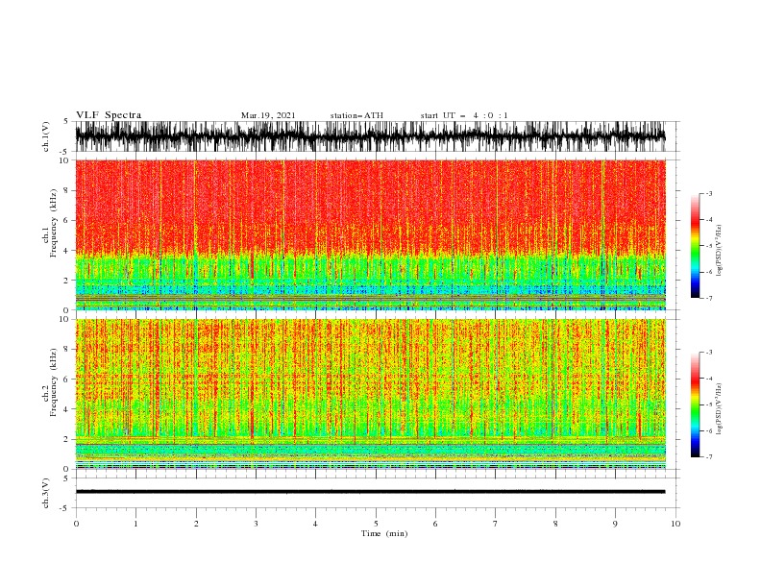Viewport: 761px width, 588px height.
Task: Click the "station=ATH" header text
Action: click(356, 115)
